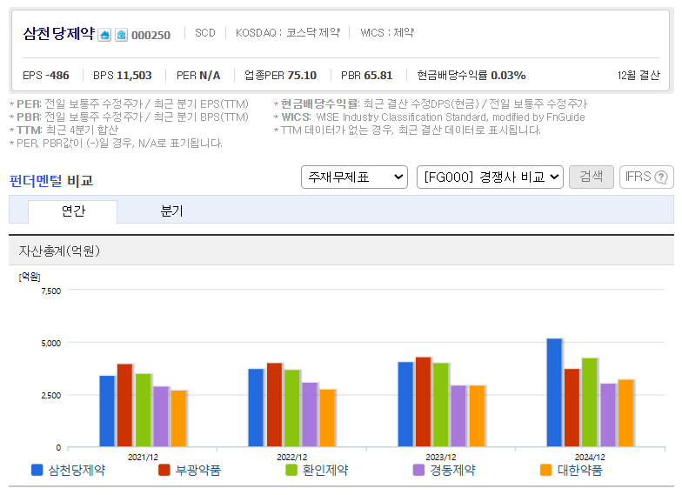Open the IFRS help question icon
Viewport: 682px width, 495px height.
click(x=661, y=177)
